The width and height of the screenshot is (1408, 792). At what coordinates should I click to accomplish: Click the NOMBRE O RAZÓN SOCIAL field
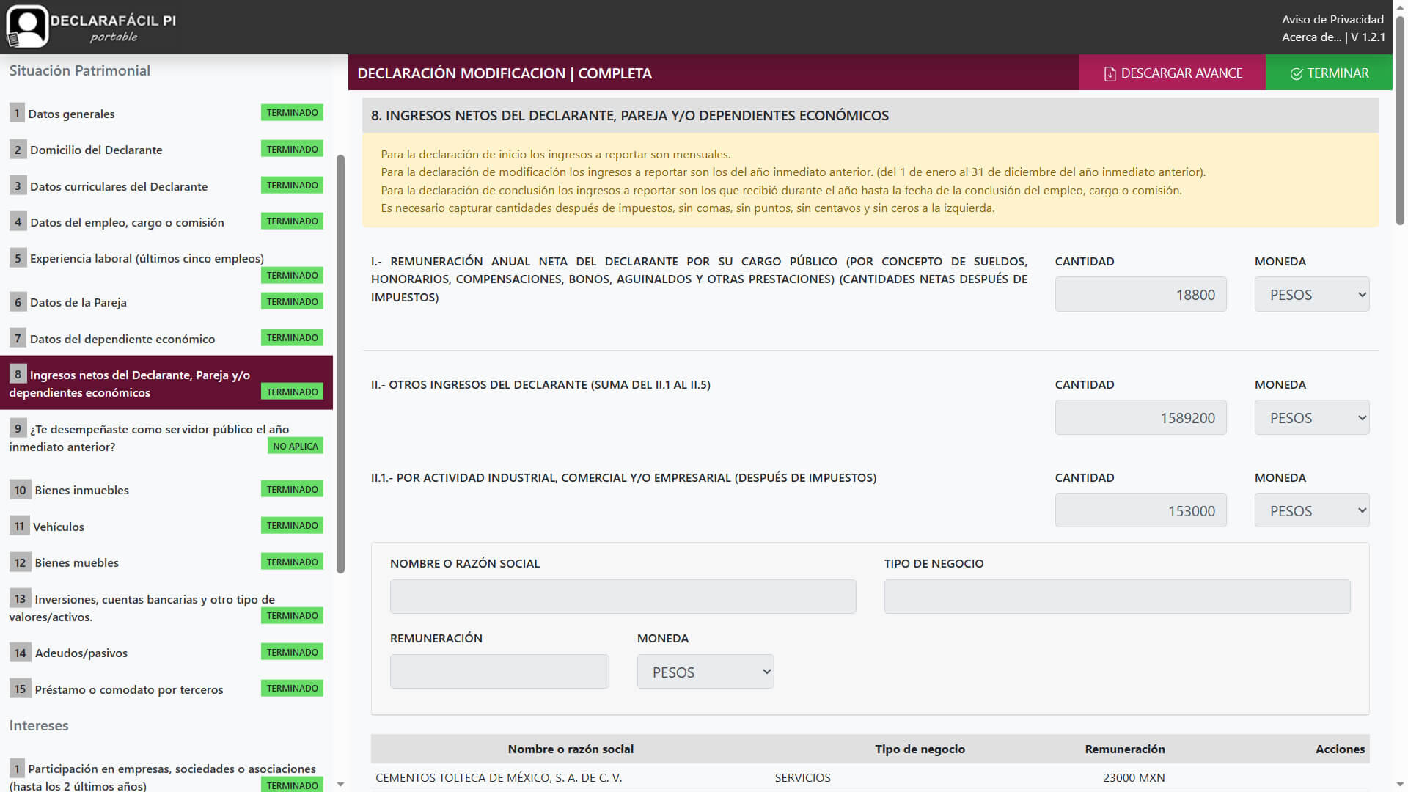[623, 596]
